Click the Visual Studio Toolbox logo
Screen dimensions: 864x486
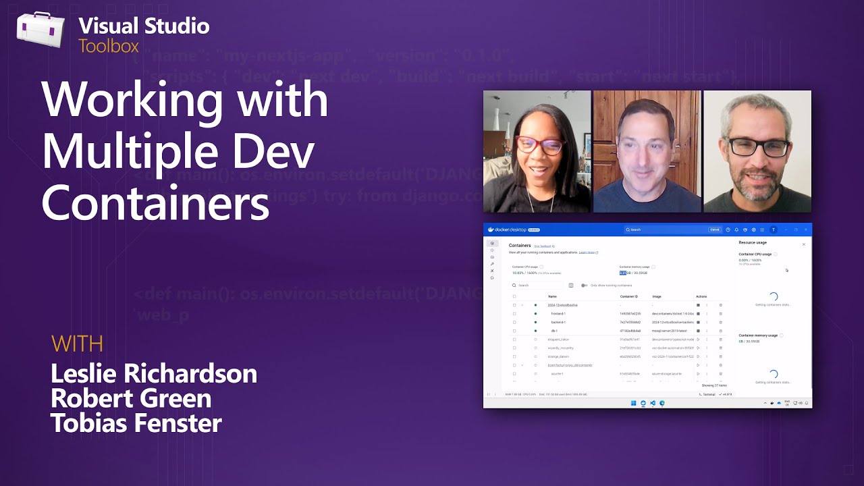113,34
